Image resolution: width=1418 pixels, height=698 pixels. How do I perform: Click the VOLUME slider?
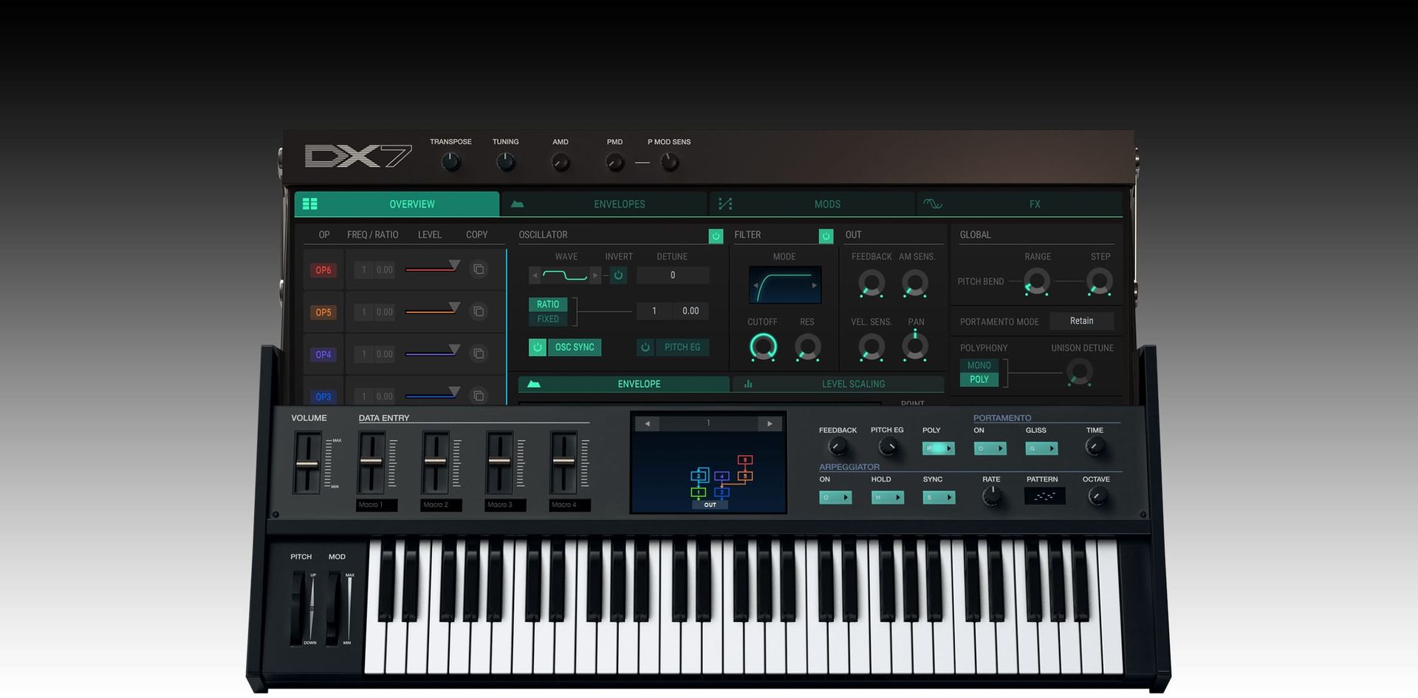click(x=307, y=464)
